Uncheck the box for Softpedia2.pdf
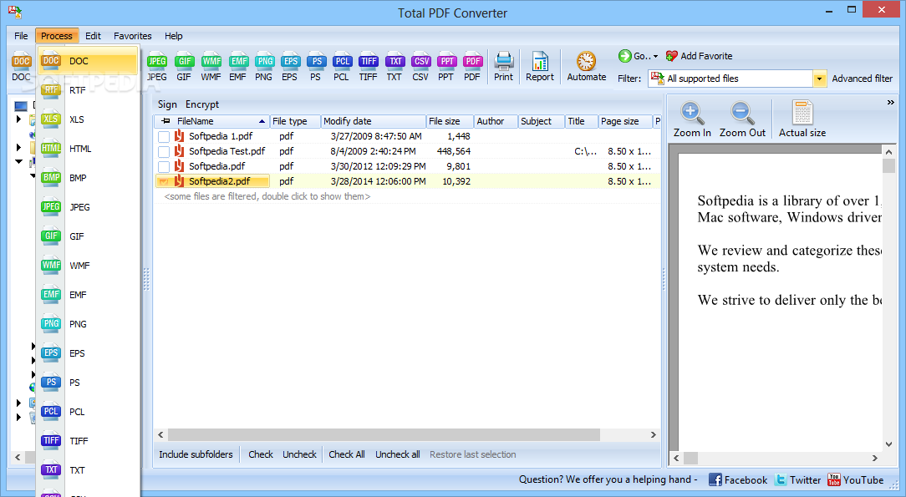 click(164, 182)
